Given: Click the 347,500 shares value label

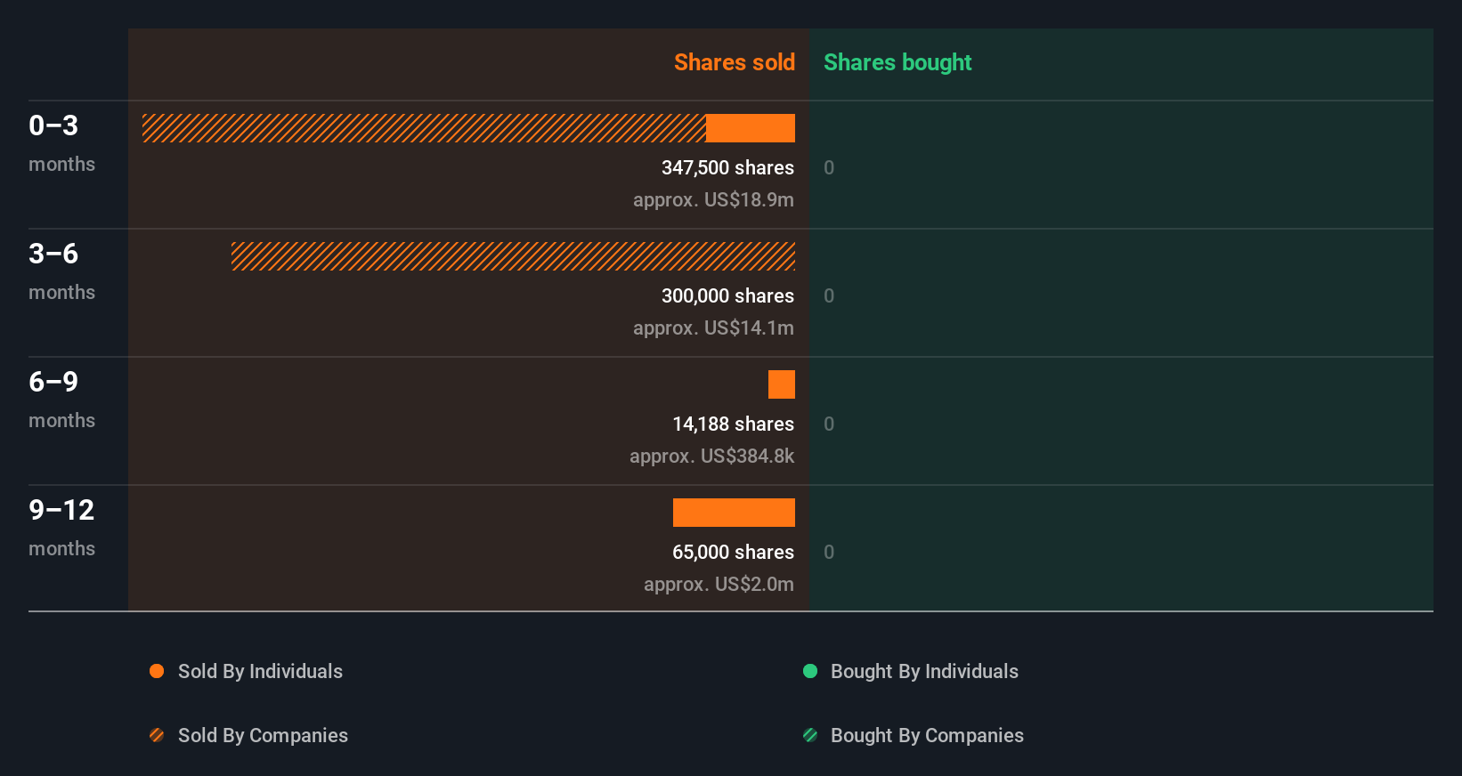Looking at the screenshot, I should pyautogui.click(x=727, y=167).
